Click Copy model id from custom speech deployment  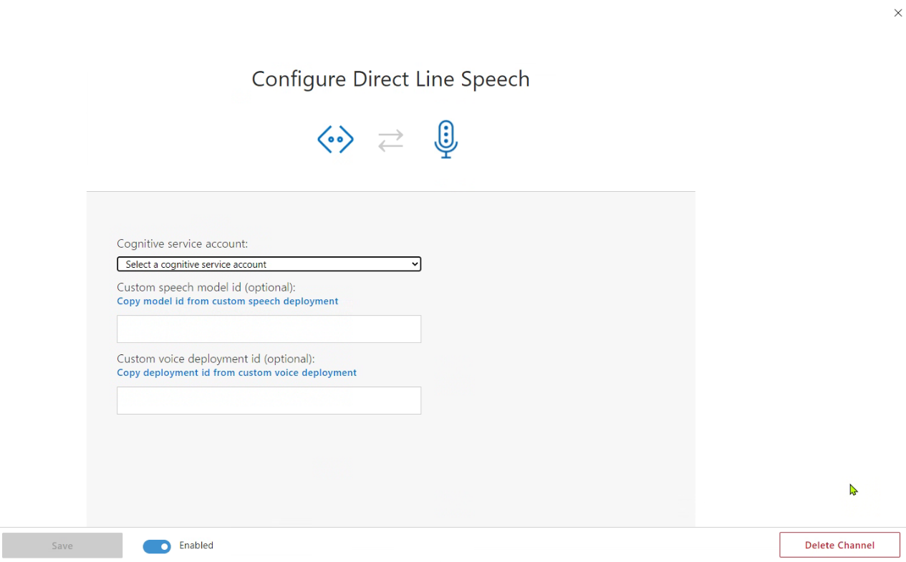227,301
